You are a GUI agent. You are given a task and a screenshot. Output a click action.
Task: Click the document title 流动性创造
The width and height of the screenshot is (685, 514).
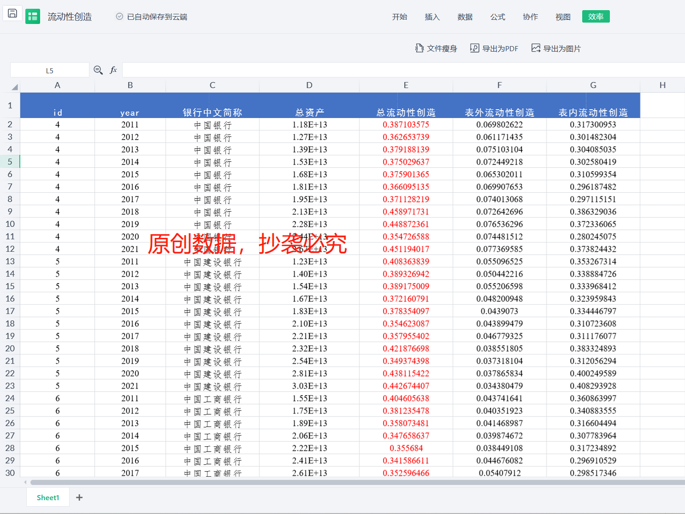[x=70, y=17]
